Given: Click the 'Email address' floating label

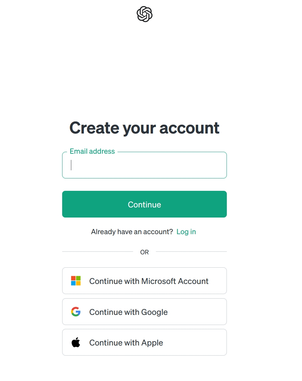Looking at the screenshot, I should pos(92,151).
